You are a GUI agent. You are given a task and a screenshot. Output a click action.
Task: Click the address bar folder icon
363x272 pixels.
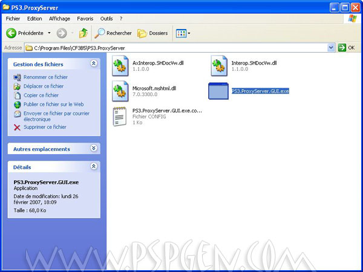29,48
